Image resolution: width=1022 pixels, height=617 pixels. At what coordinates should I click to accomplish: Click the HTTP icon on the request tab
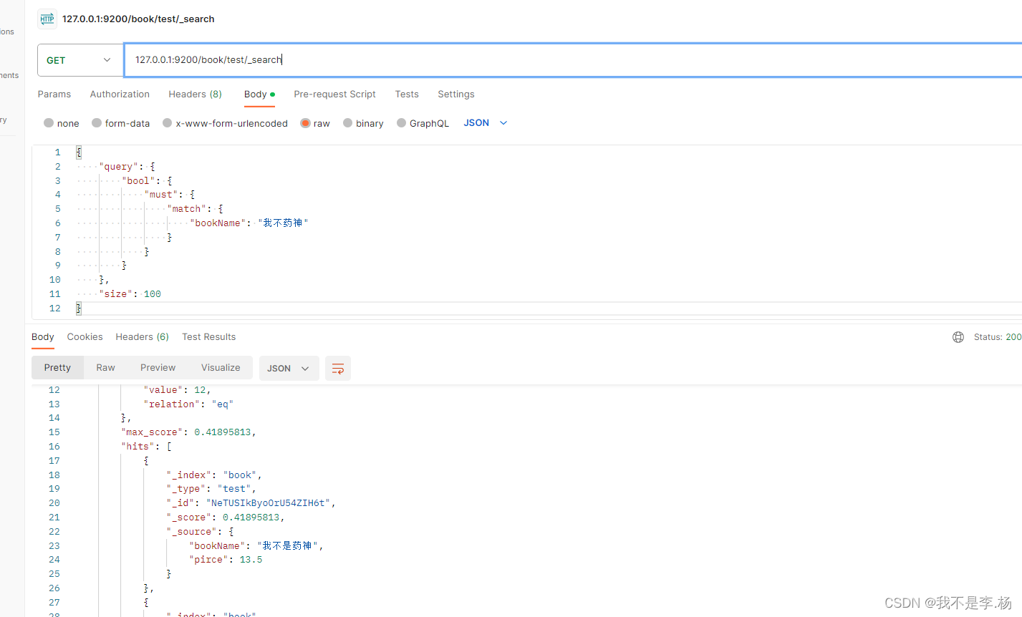coord(46,19)
